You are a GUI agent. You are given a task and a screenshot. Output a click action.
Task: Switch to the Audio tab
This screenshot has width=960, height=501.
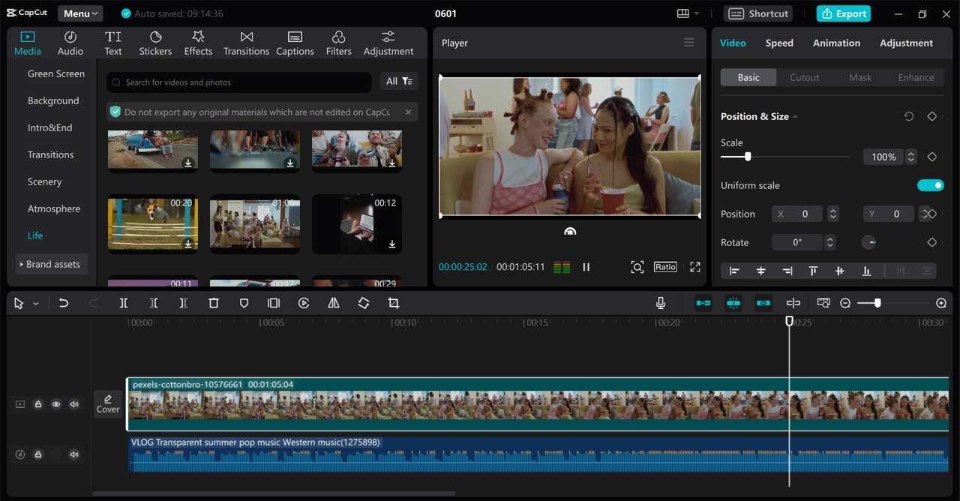pyautogui.click(x=70, y=43)
